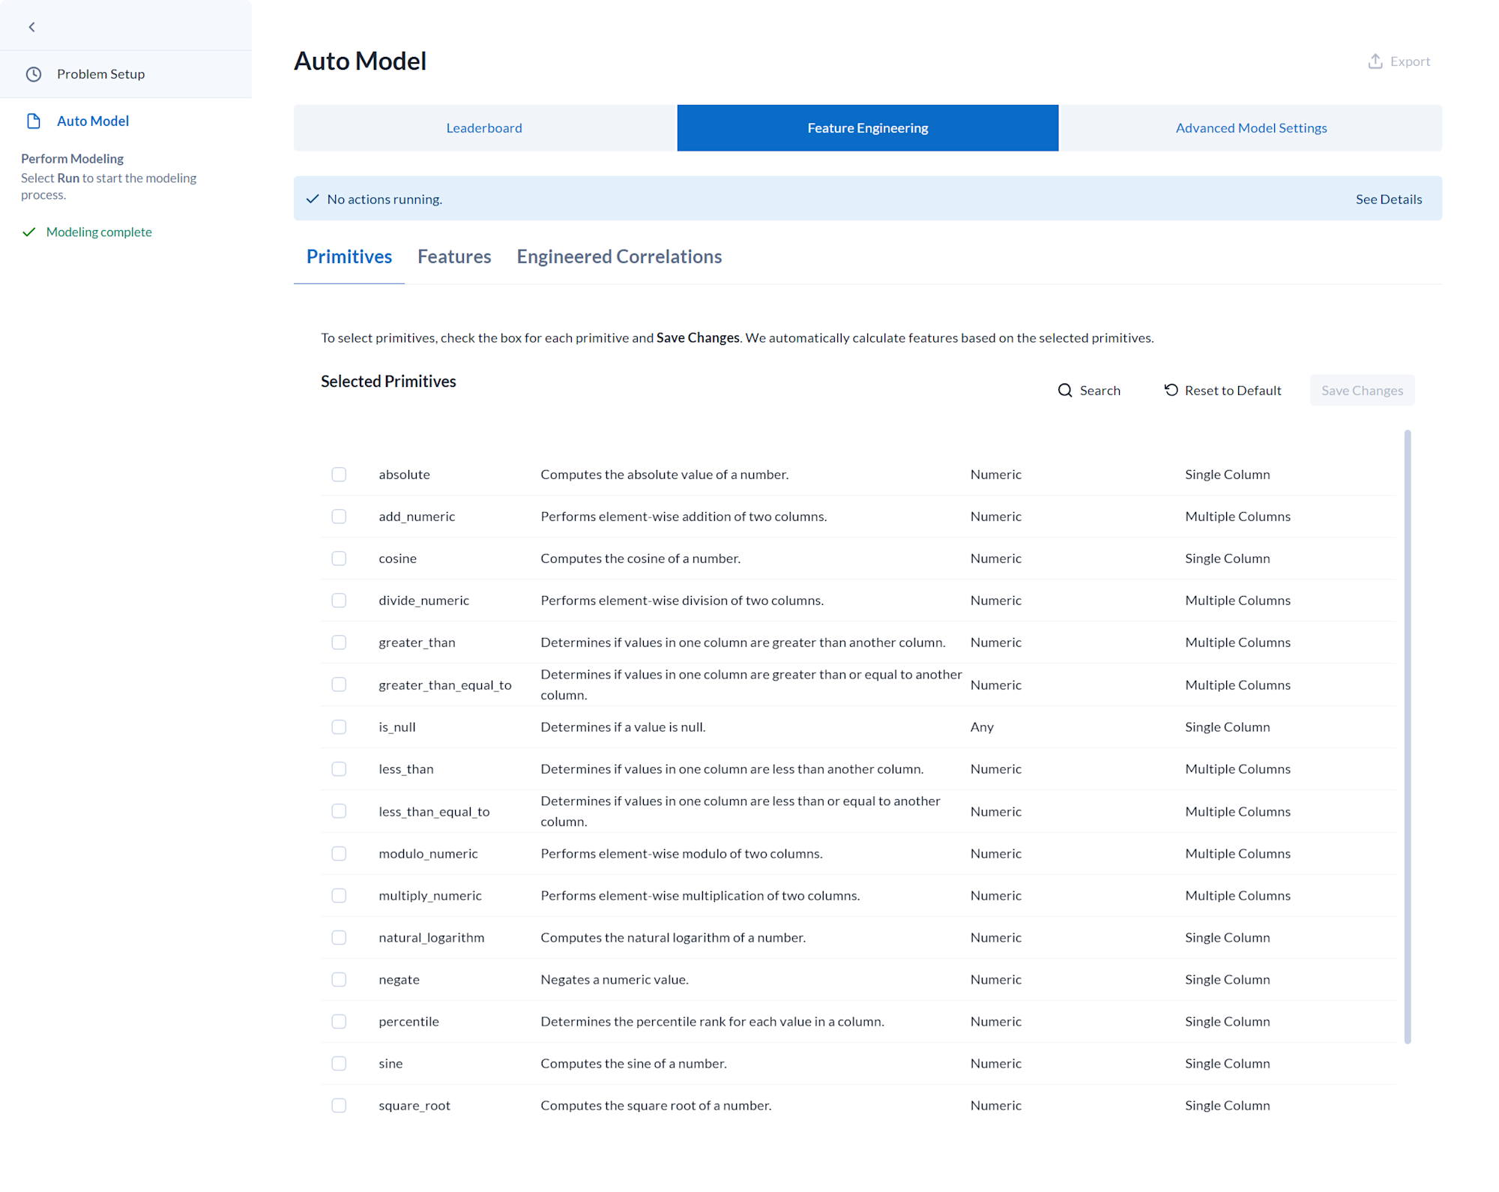
Task: Check the square_root checkbox
Action: (x=339, y=1106)
